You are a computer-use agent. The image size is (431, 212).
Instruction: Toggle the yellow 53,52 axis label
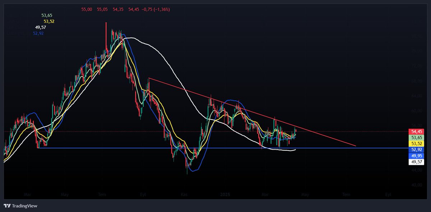tap(416, 143)
